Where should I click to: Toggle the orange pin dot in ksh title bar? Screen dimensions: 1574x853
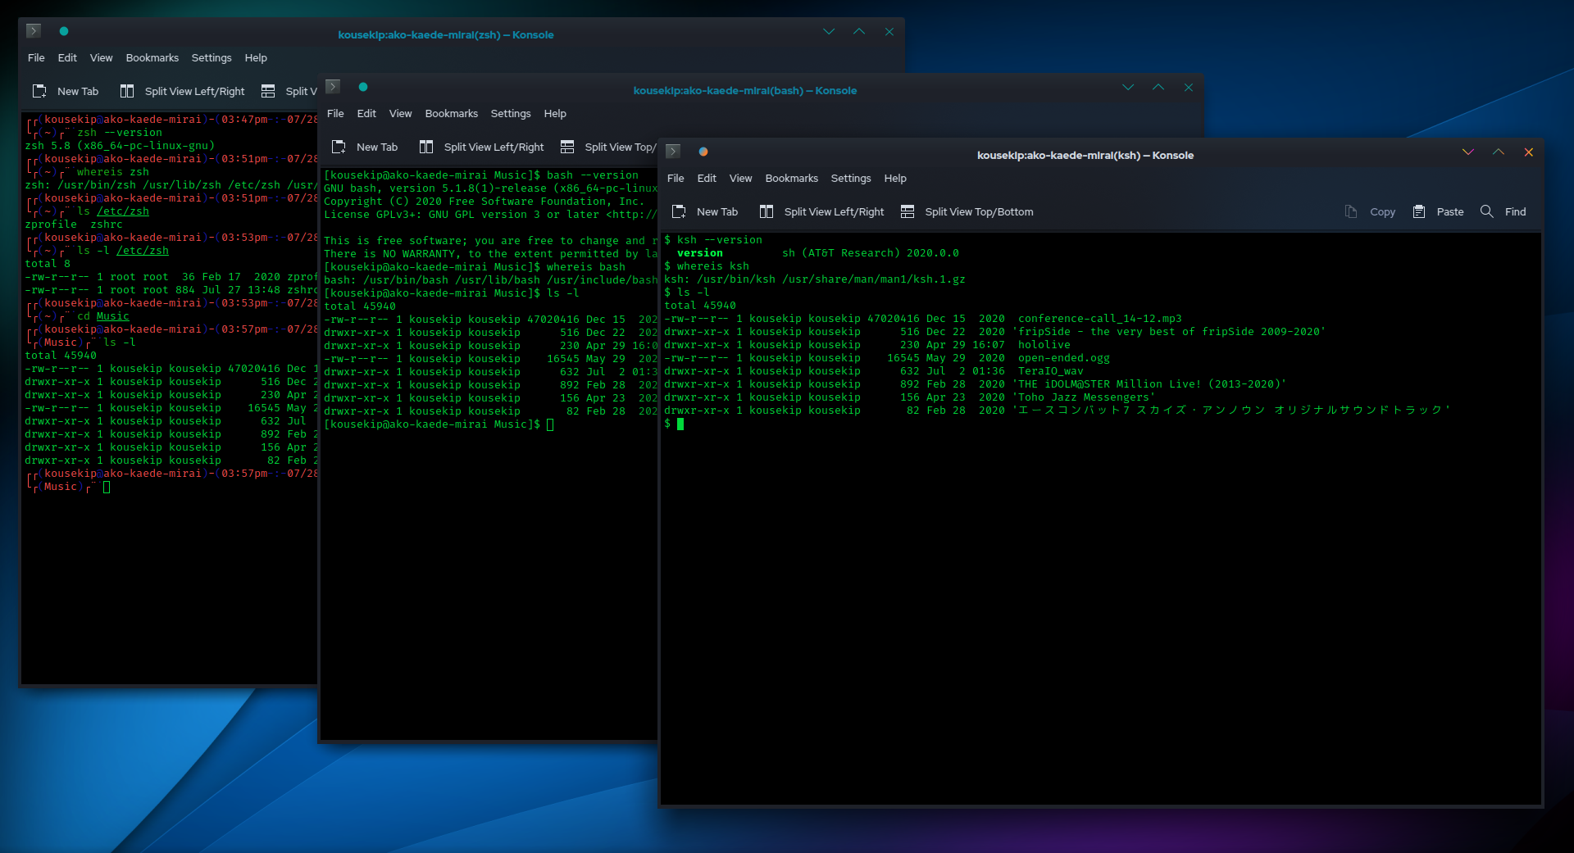click(x=703, y=152)
